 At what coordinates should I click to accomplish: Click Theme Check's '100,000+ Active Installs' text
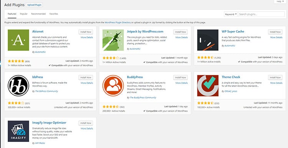tap(209, 107)
